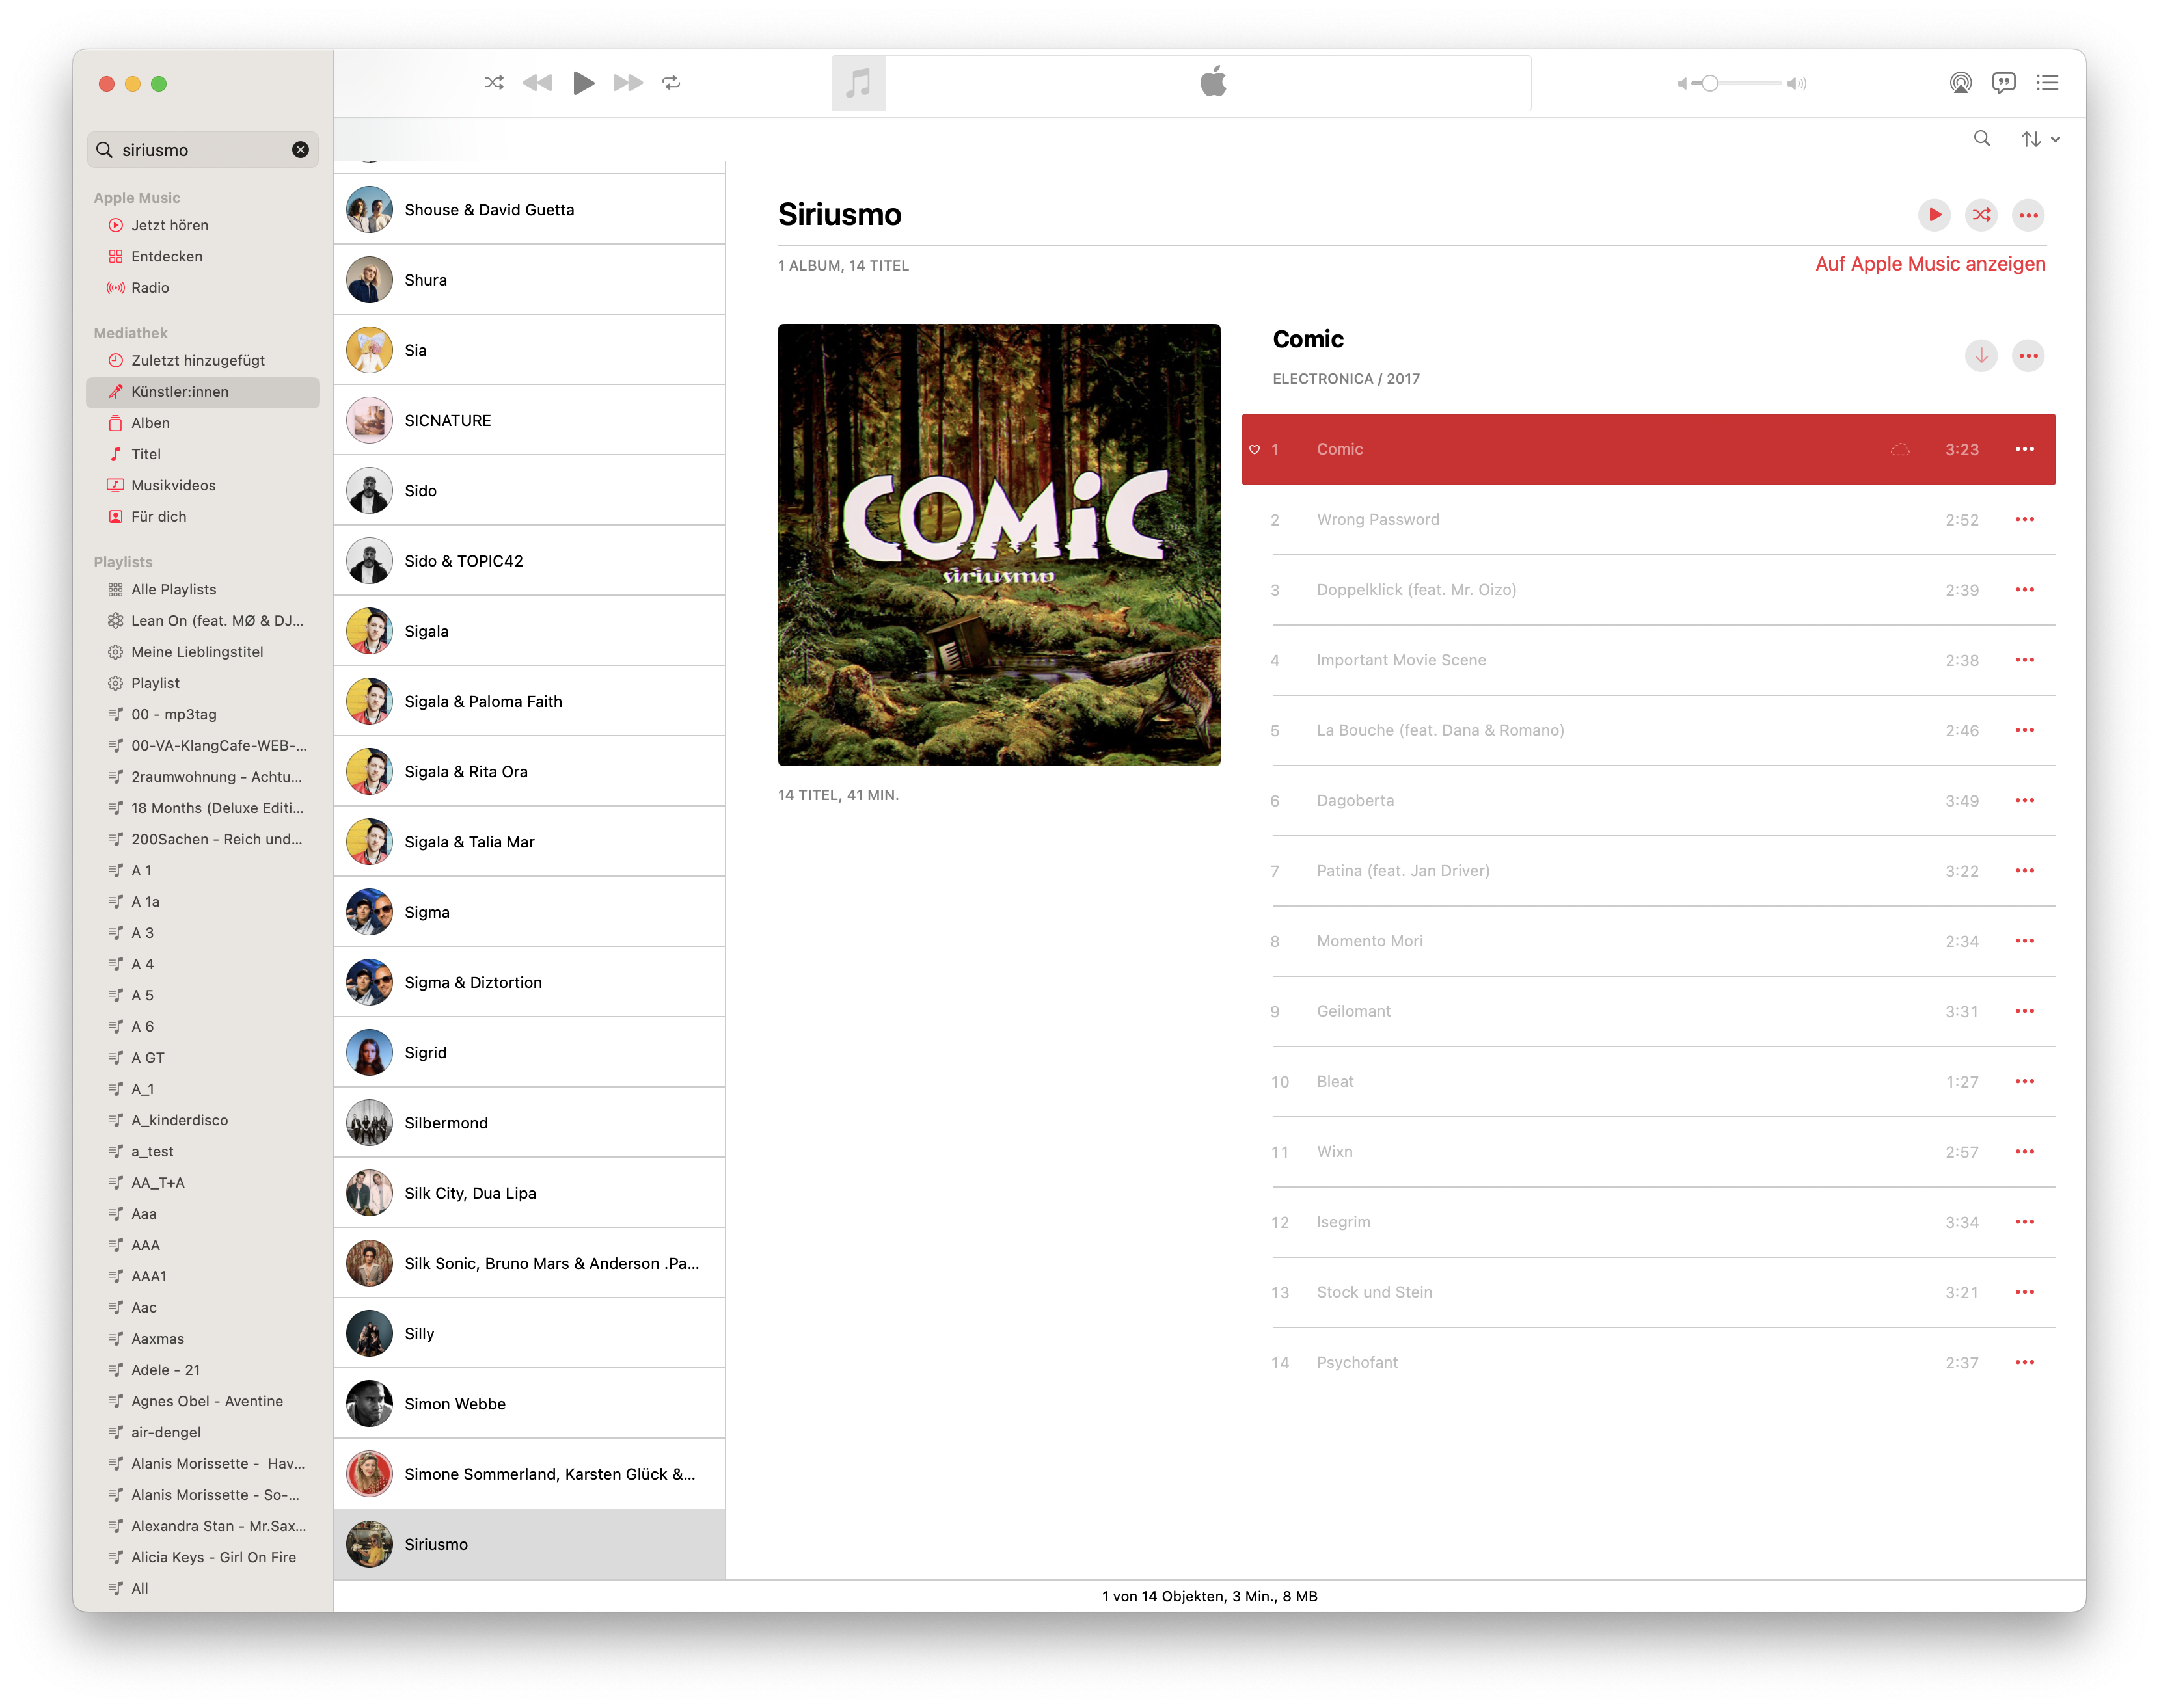Viewport: 2159px width, 1708px height.
Task: Show the lyrics panel icon
Action: 2003,83
